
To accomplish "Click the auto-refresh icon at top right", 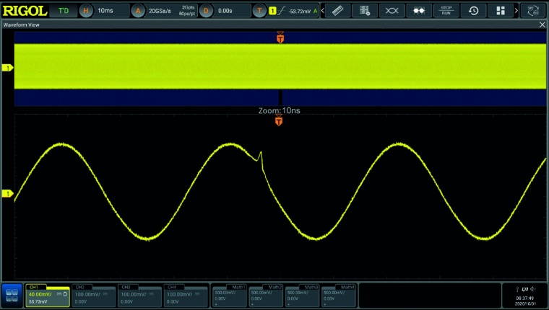I will click(x=533, y=11).
